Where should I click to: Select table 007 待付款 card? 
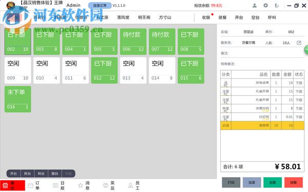(x=162, y=41)
